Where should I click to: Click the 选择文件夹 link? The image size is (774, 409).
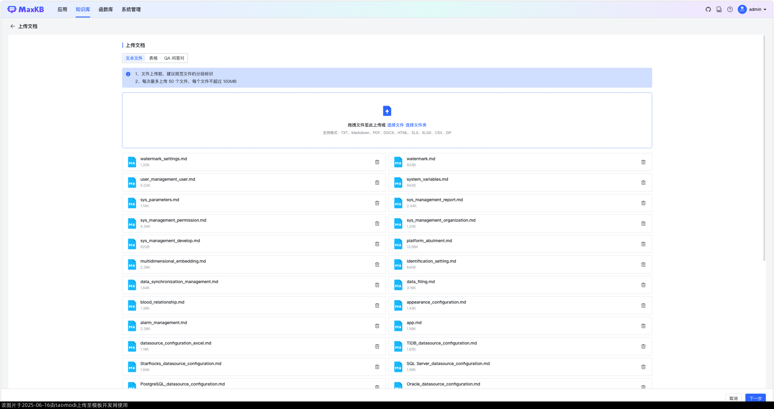coord(415,125)
